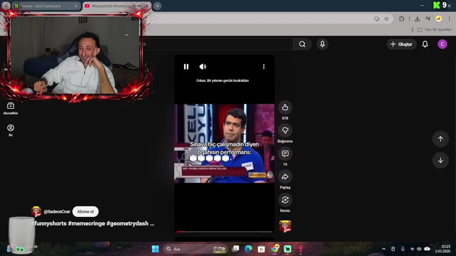Open the purple C account avatar

click(x=442, y=44)
